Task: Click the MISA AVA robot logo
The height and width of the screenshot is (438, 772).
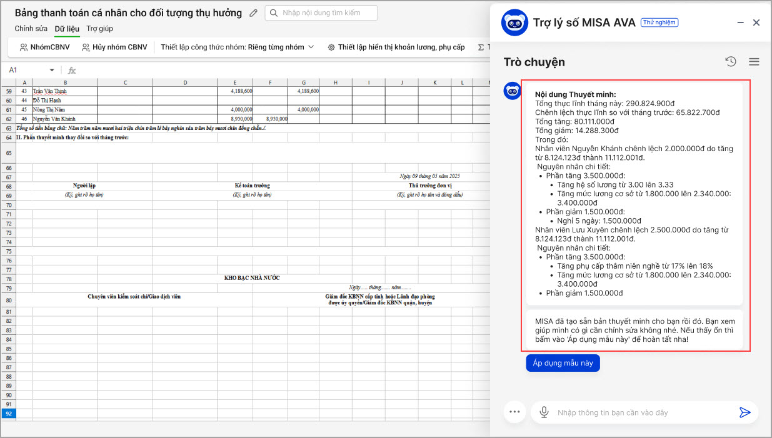Action: (514, 23)
